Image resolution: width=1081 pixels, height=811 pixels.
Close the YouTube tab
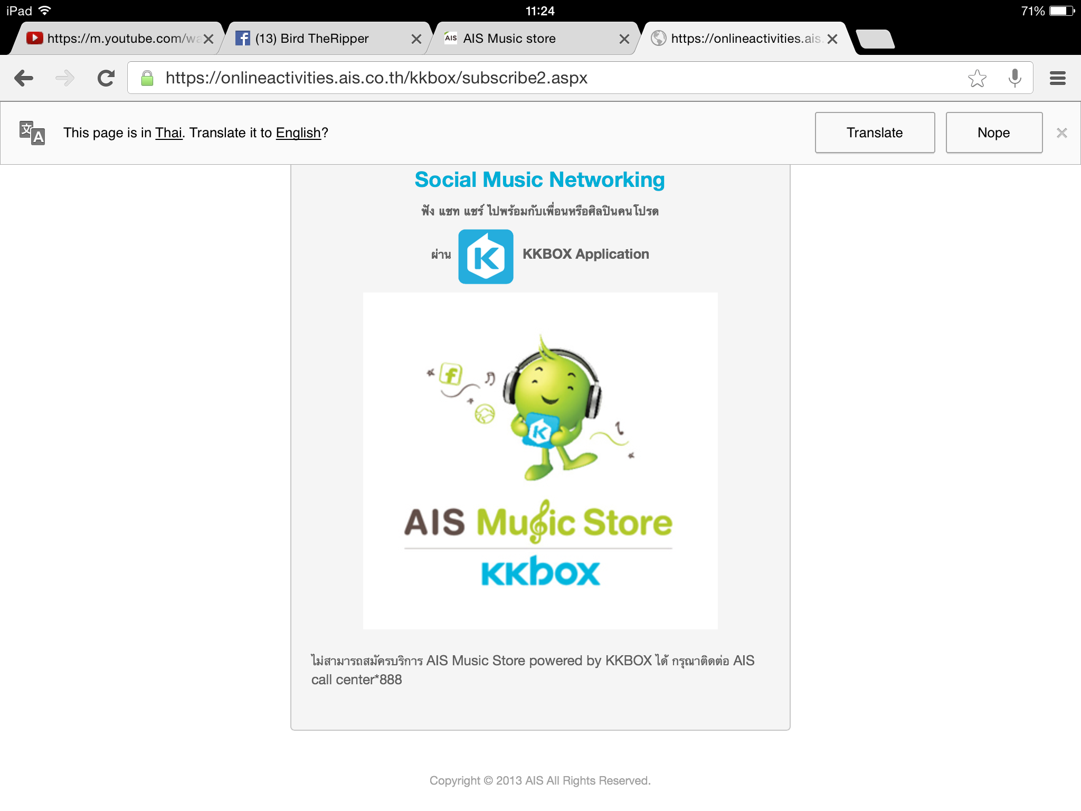click(208, 39)
